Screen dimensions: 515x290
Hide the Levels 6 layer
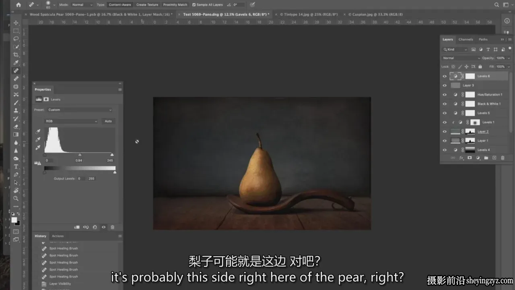coord(445,76)
